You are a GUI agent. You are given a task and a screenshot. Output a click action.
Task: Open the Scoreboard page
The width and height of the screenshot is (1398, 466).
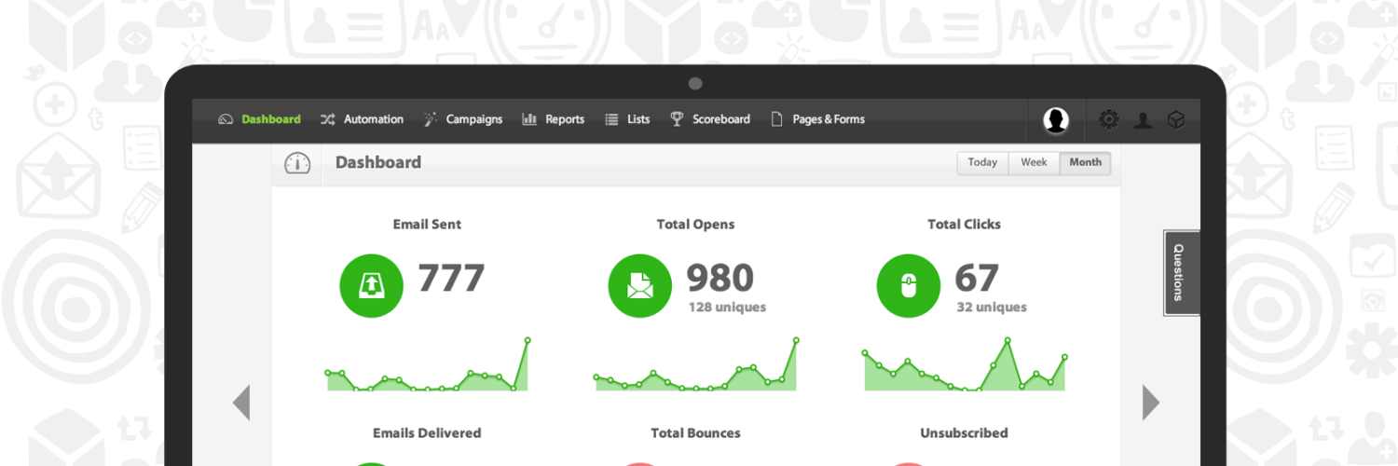(x=710, y=119)
